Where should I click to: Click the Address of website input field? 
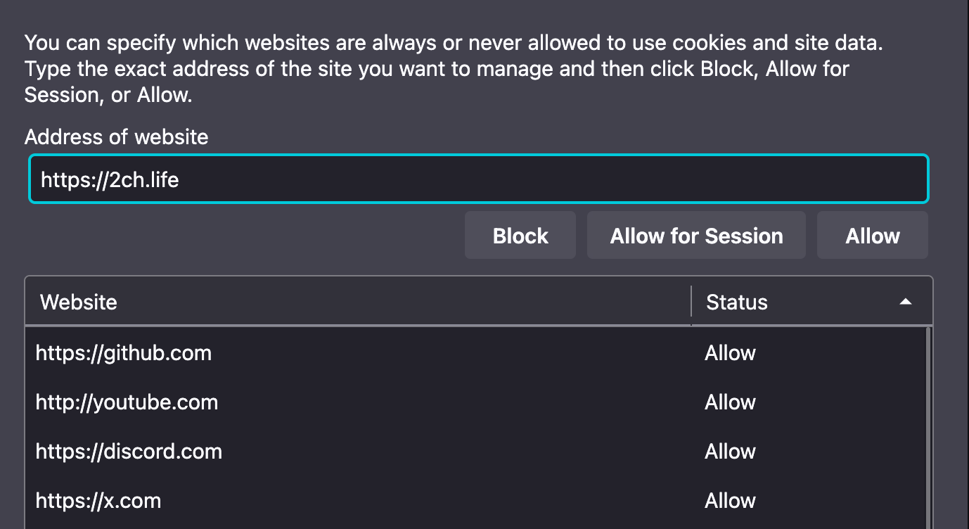click(478, 179)
